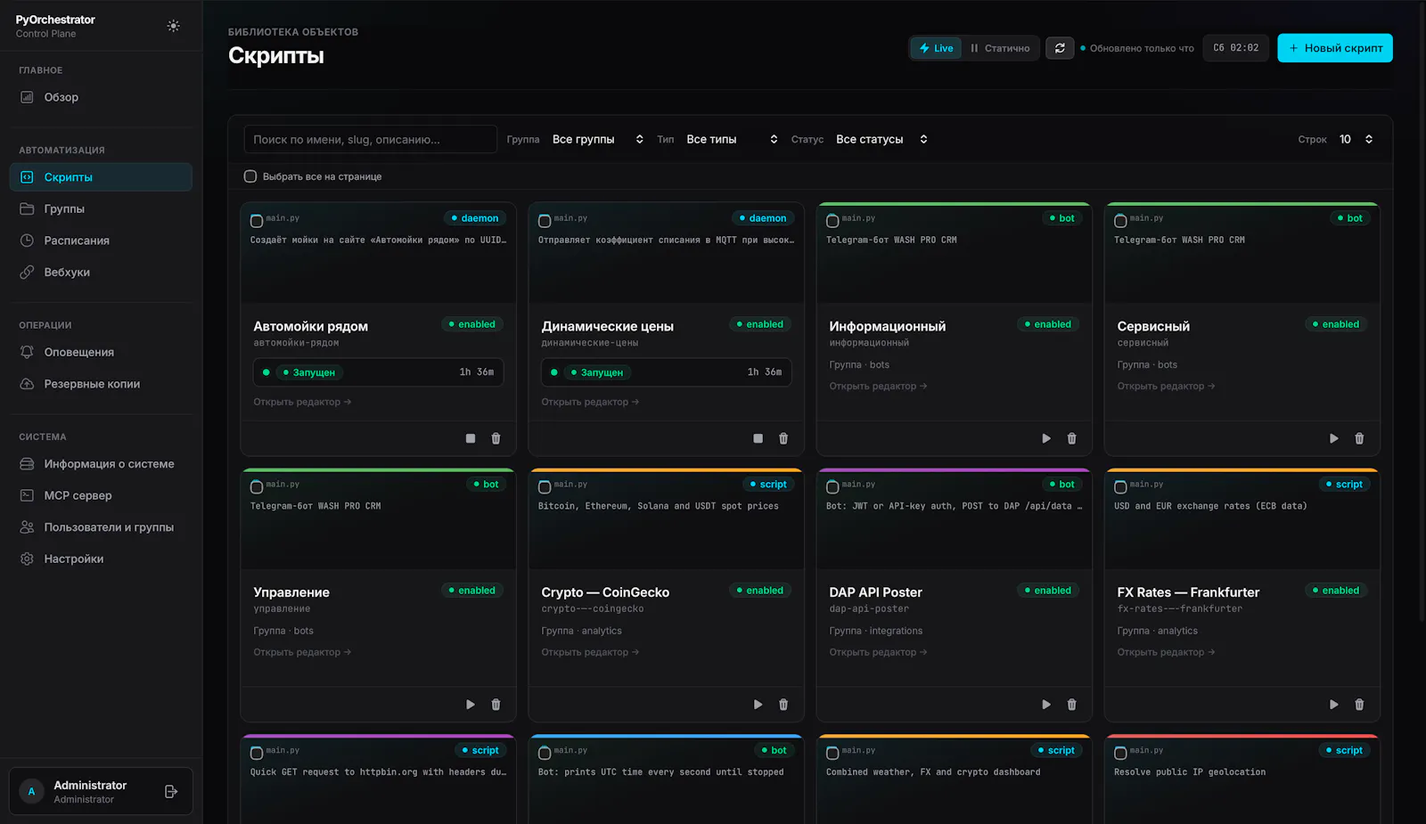1426x824 pixels.
Task: Click the PyOrchestrator Control Plane logo
Action: coord(55,26)
